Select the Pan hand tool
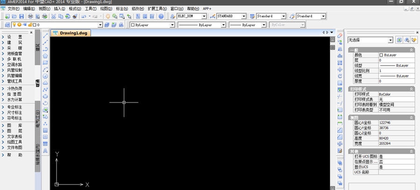420x190 pixels. pos(107,16)
